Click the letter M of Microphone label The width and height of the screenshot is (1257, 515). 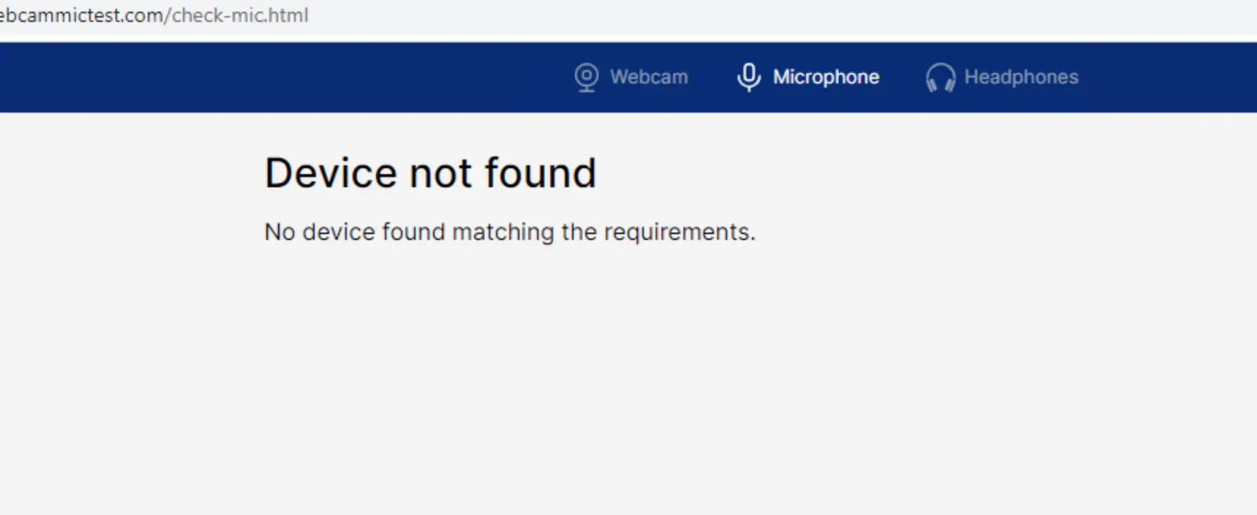[x=781, y=77]
